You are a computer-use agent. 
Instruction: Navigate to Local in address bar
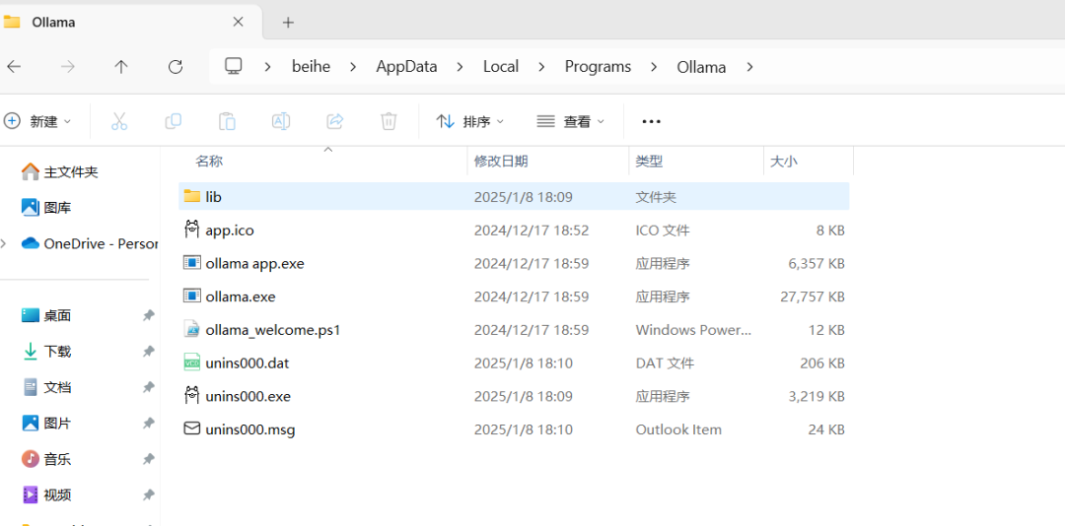(501, 67)
